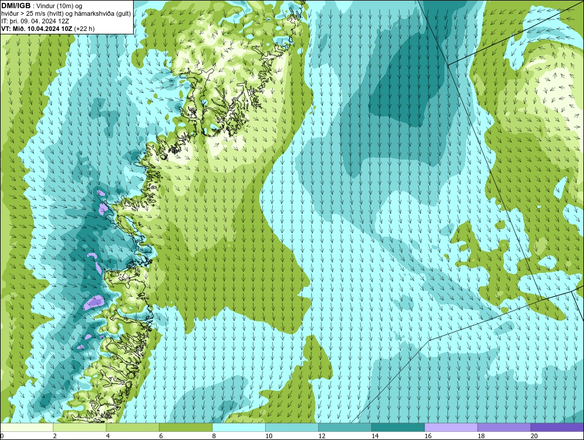Click the legend tick label '16'
584x440 pixels.
point(428,436)
